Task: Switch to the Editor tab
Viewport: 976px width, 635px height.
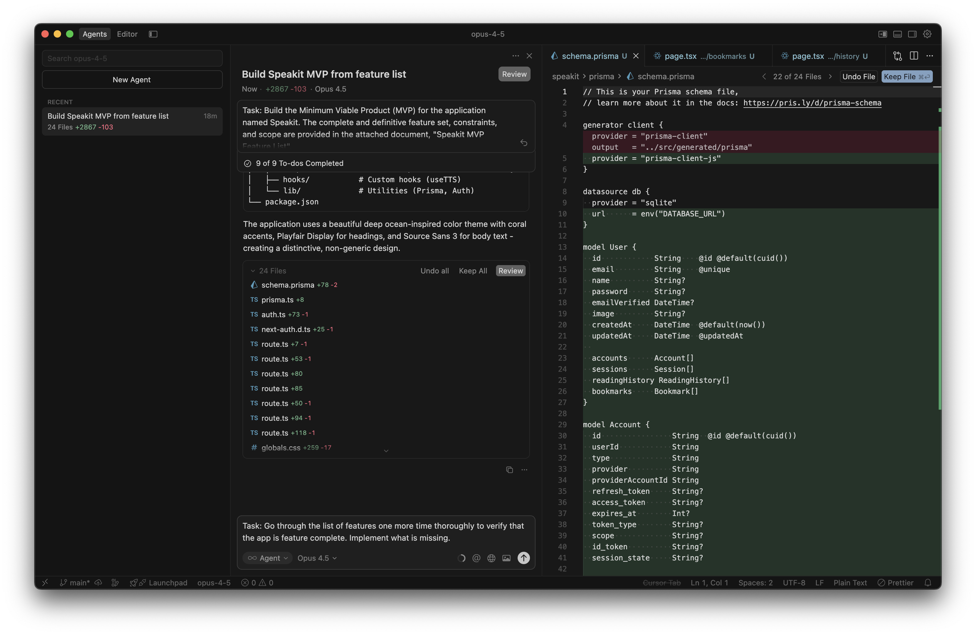Action: point(127,34)
